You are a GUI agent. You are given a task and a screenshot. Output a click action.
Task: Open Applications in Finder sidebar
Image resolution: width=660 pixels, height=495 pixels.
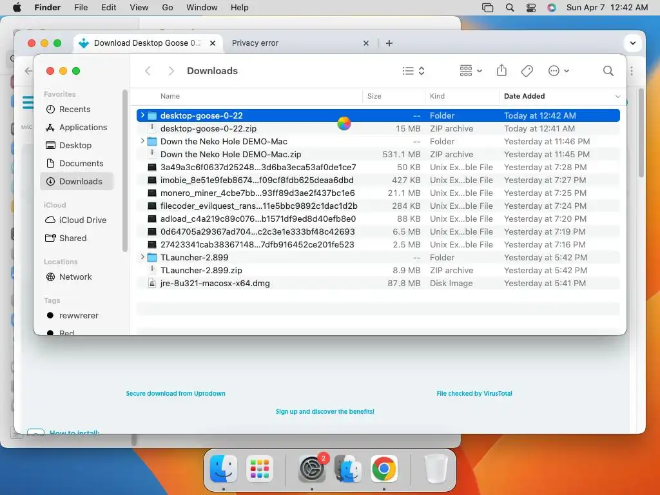77,127
